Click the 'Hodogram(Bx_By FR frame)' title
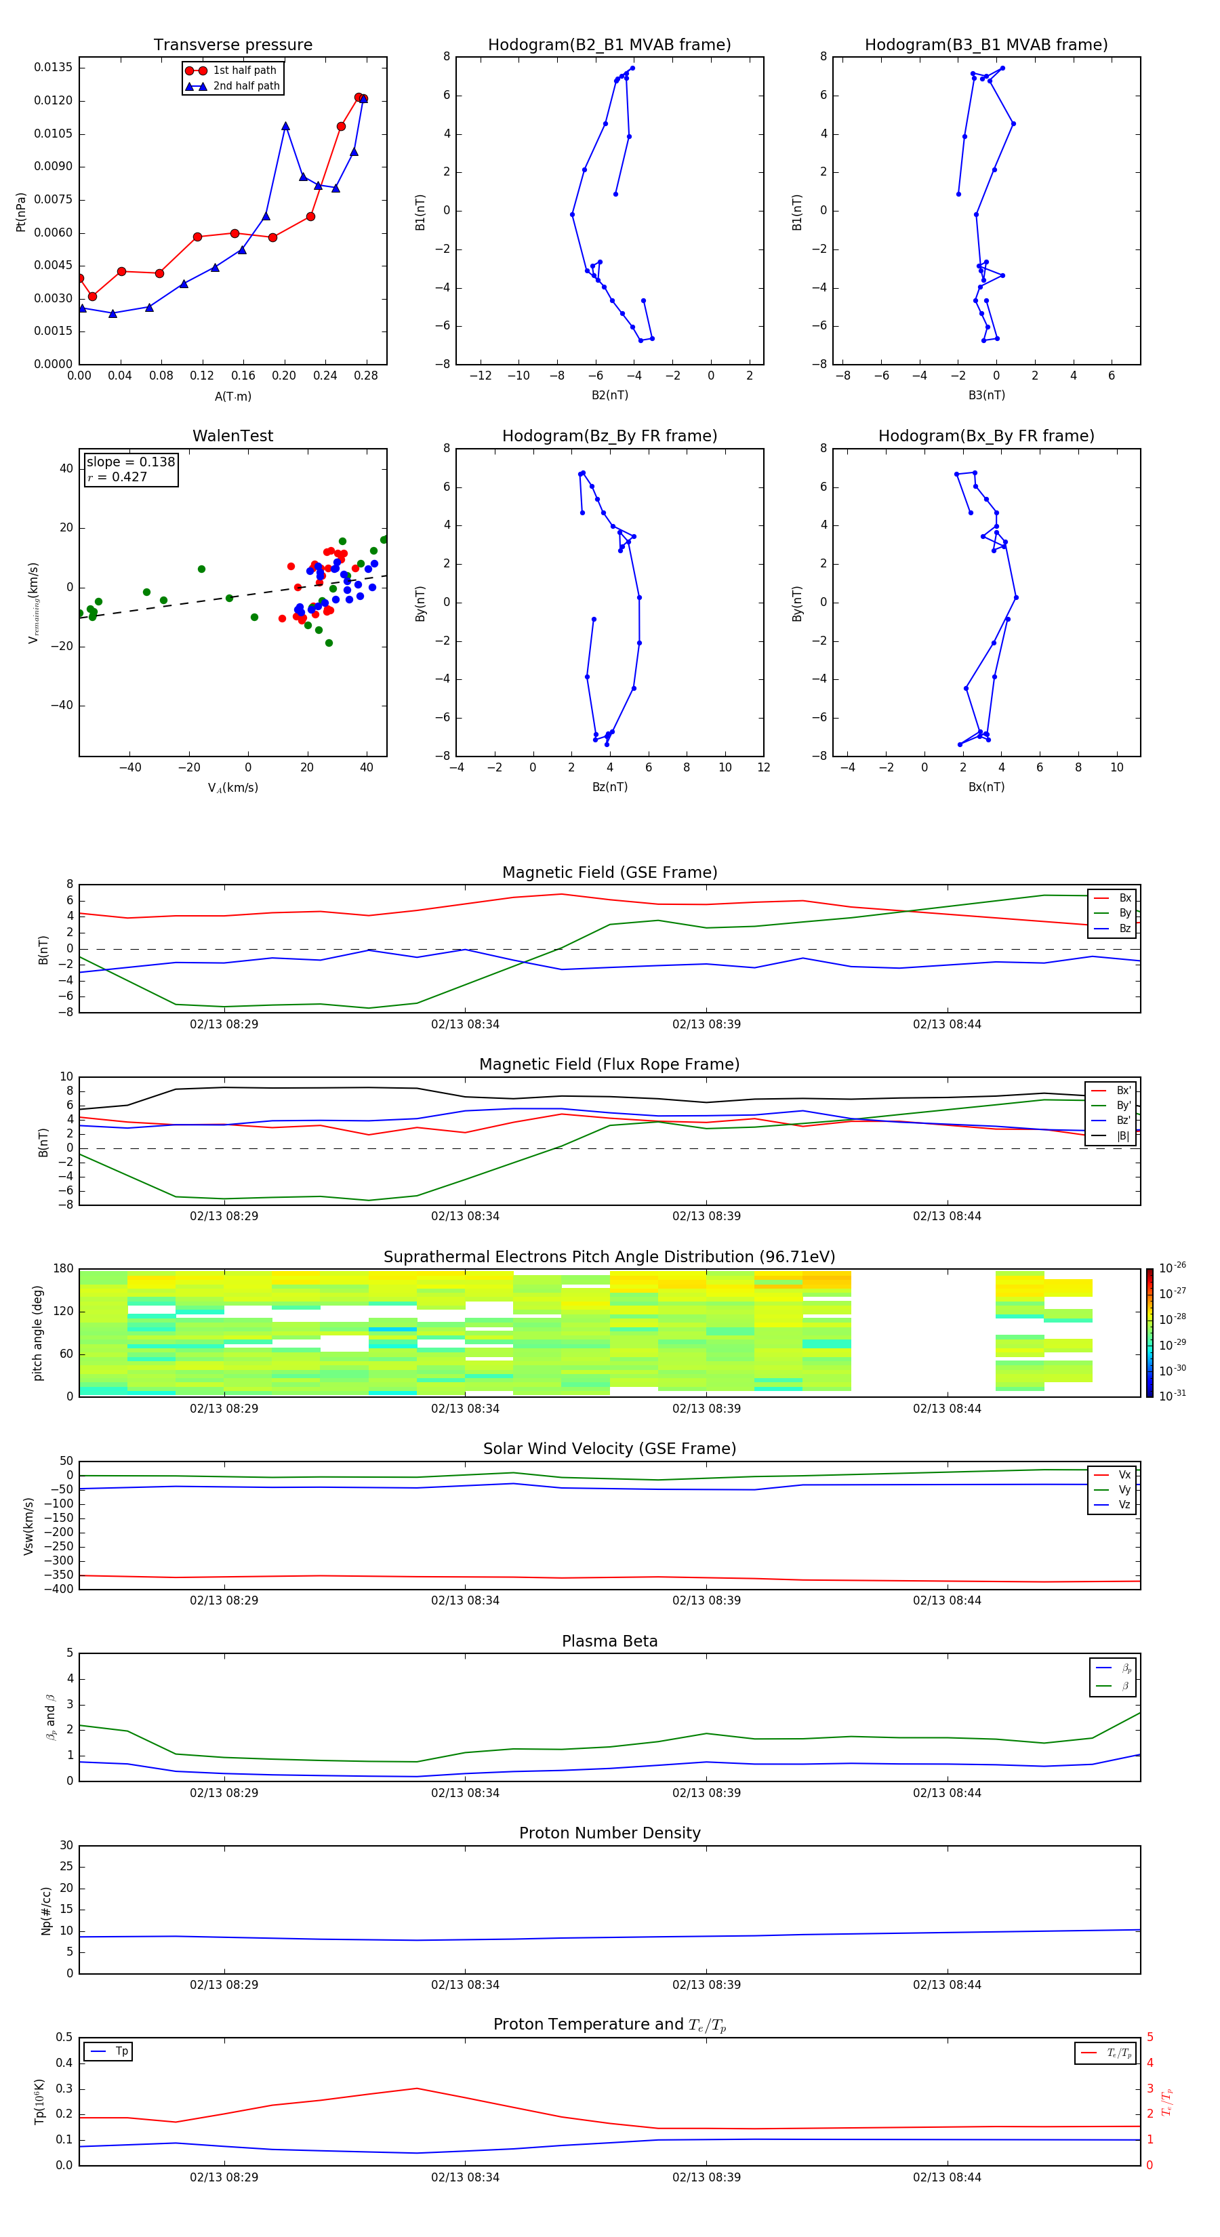This screenshot has width=1220, height=2237. click(986, 436)
